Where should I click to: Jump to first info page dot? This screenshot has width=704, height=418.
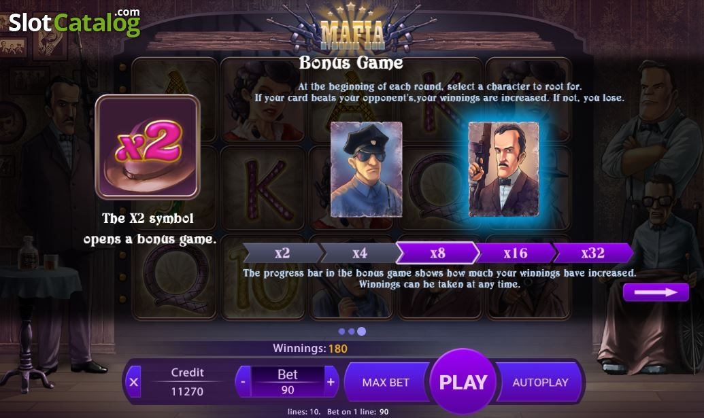point(341,332)
